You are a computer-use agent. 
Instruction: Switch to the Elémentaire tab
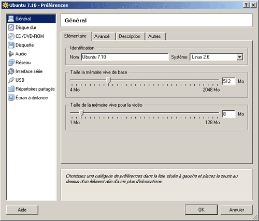tap(76, 36)
